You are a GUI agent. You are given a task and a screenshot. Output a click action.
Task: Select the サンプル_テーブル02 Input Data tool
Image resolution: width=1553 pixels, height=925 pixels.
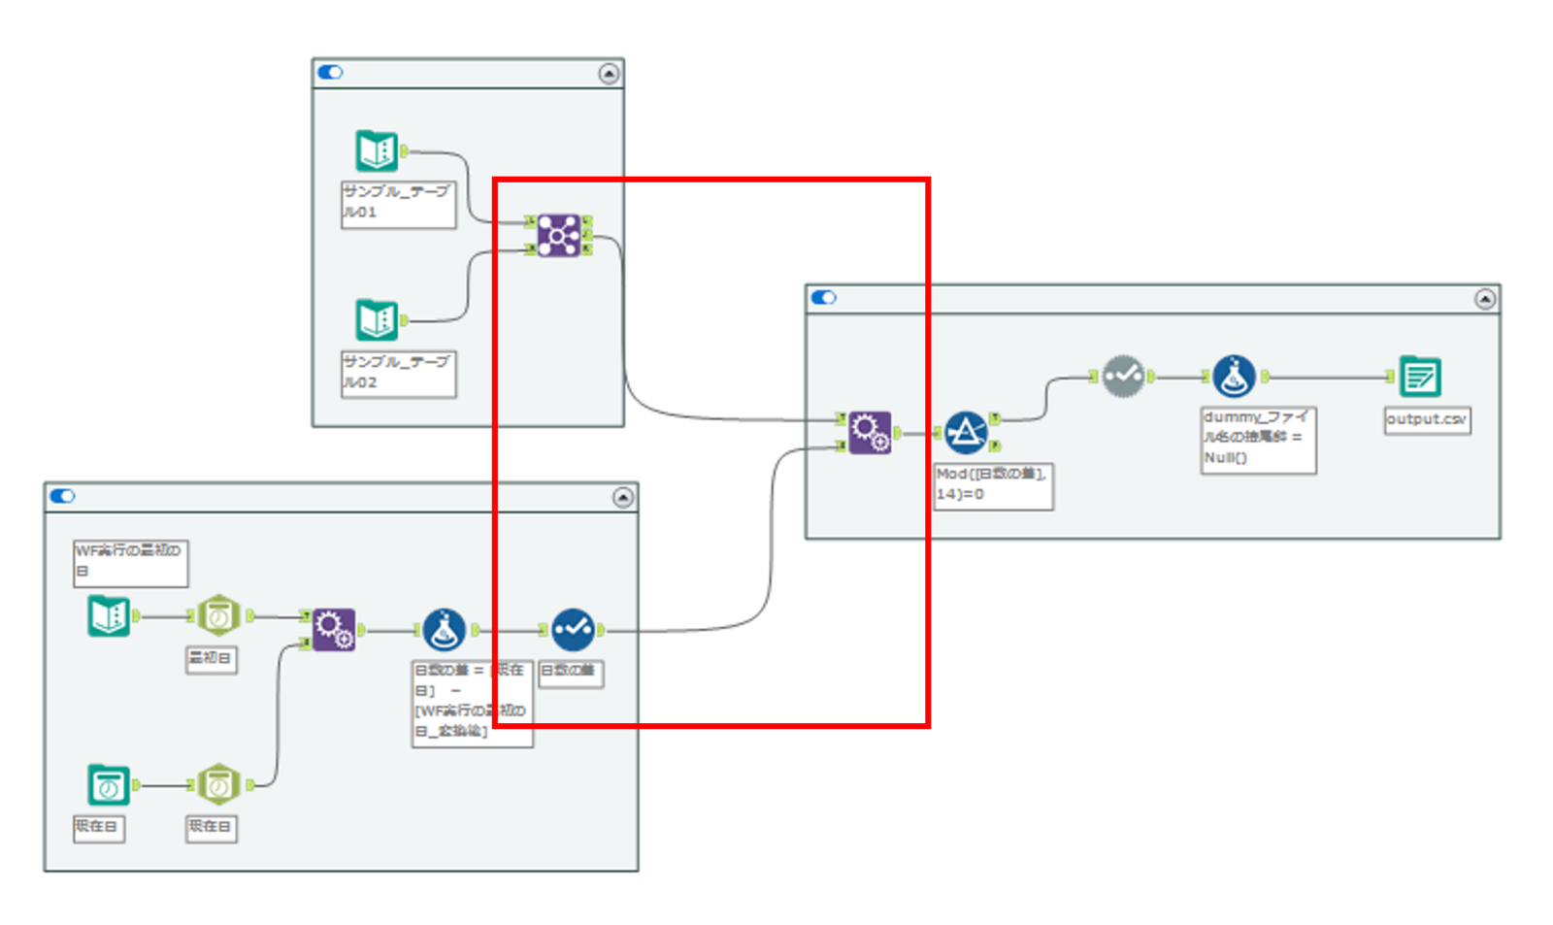[376, 319]
